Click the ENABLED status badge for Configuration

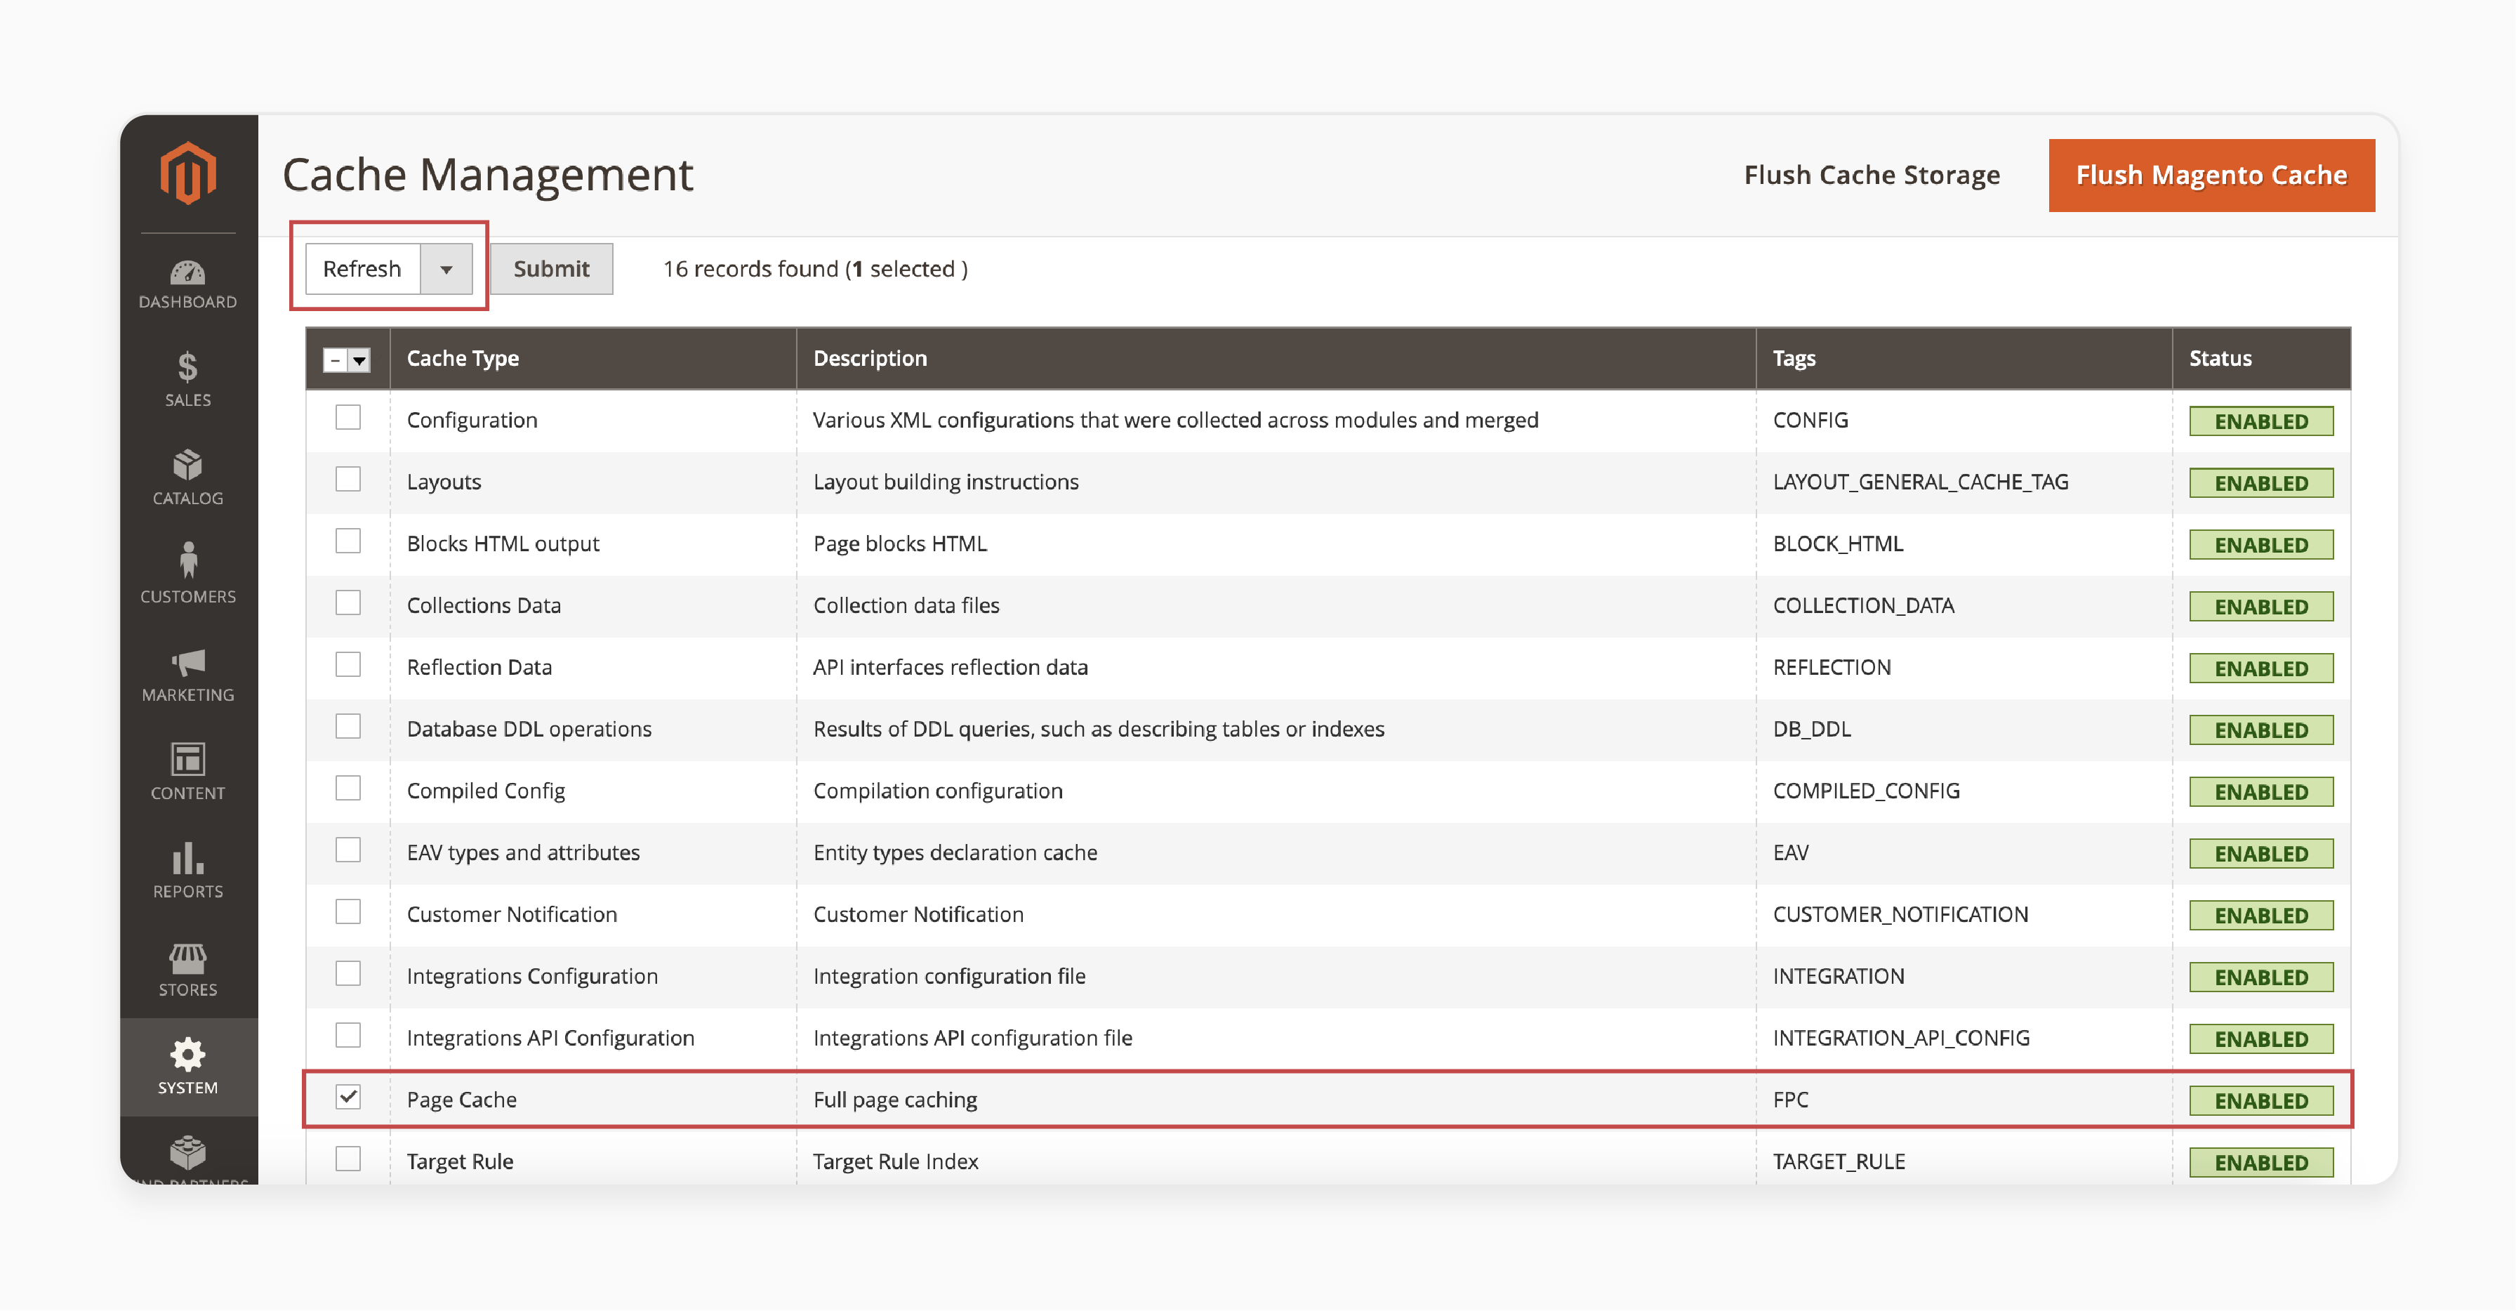tap(2260, 421)
